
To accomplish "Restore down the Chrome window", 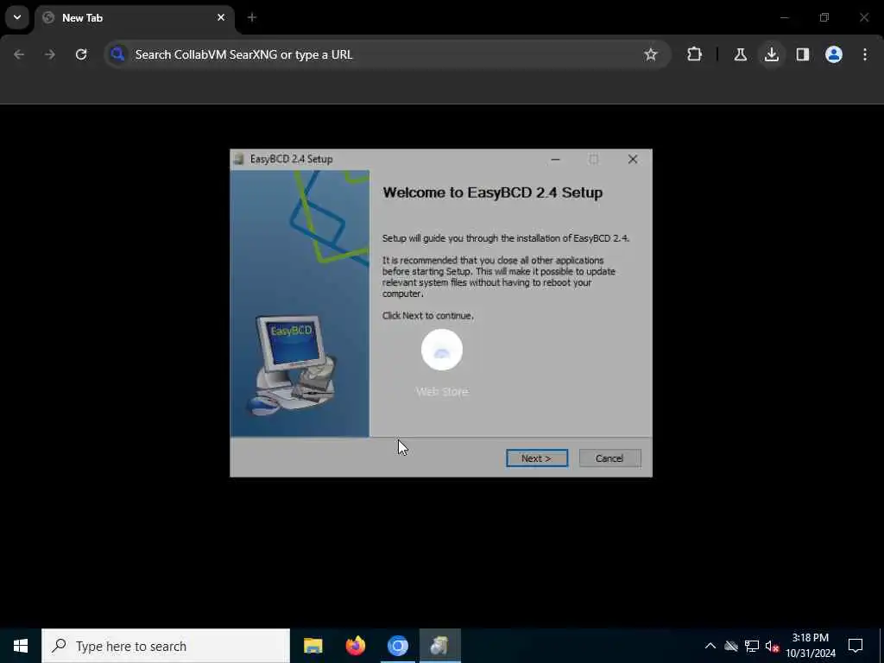I will 824,17.
